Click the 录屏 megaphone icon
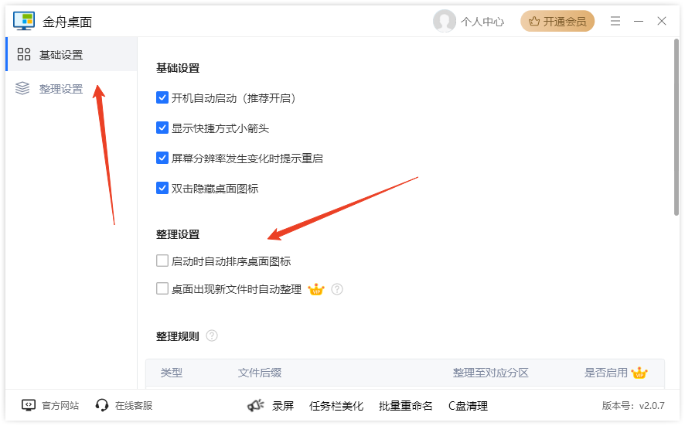This screenshot has width=685, height=426. pyautogui.click(x=256, y=405)
